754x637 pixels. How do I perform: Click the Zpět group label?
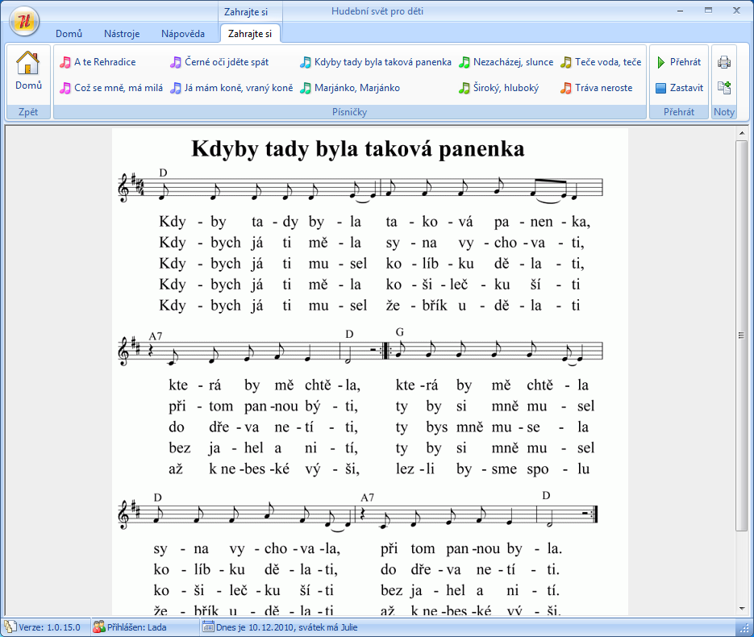coord(28,112)
